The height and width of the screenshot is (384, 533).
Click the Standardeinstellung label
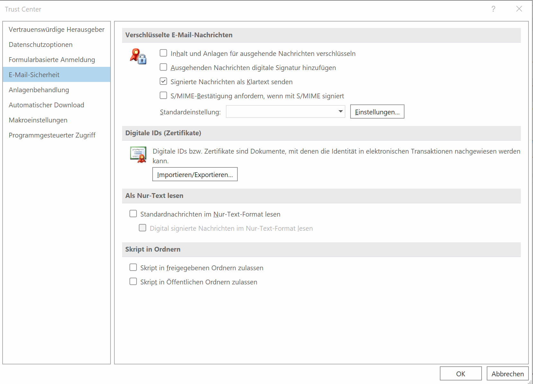pyautogui.click(x=190, y=112)
